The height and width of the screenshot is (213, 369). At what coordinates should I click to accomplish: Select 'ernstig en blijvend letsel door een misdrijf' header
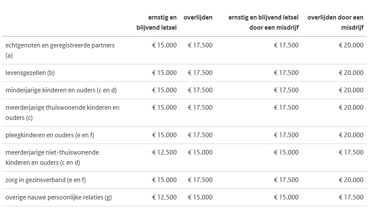pos(263,22)
